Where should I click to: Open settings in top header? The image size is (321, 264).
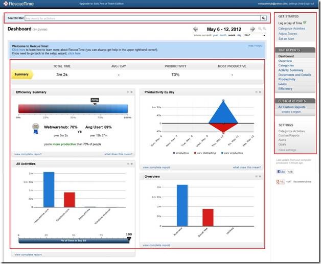point(293,4)
